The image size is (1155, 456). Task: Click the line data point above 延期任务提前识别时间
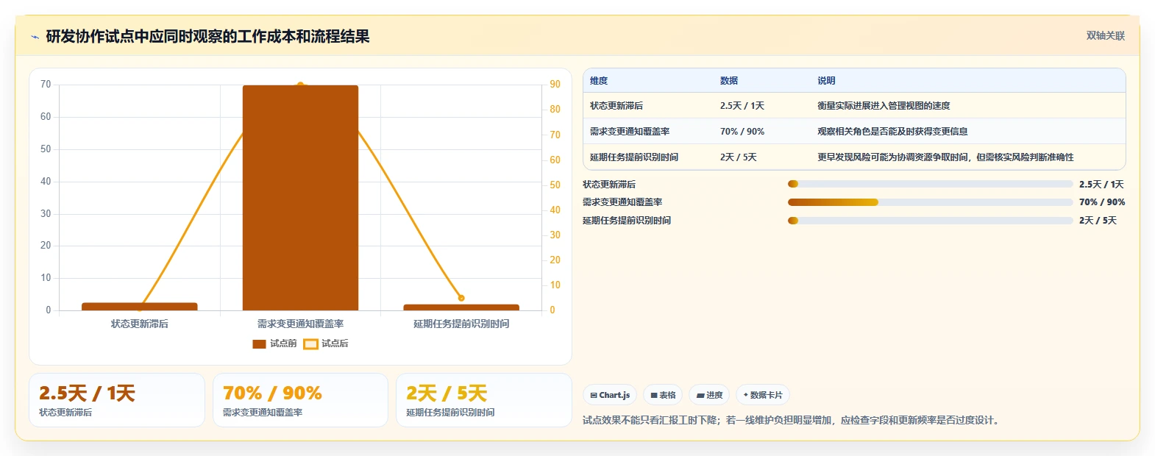tap(461, 298)
